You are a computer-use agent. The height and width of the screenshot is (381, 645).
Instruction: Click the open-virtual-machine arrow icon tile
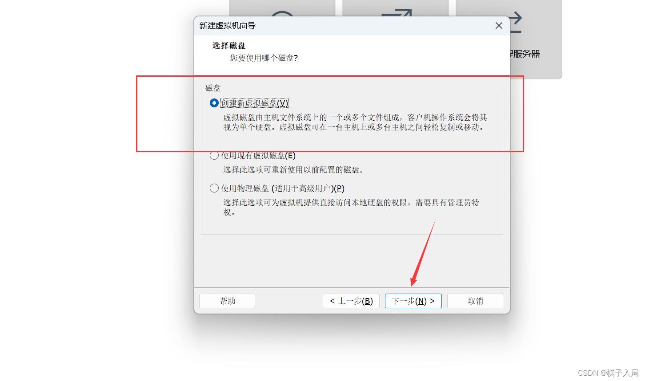pos(397,12)
